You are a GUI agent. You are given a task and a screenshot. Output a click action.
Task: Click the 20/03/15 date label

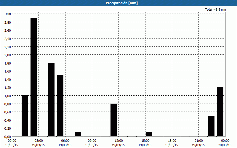click(x=225, y=145)
